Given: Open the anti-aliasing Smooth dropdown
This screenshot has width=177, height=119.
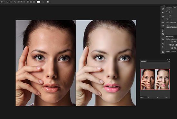Looking at the screenshot, I should coord(21,2).
